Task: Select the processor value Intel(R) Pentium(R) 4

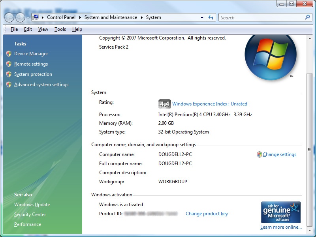Action: click(205, 115)
